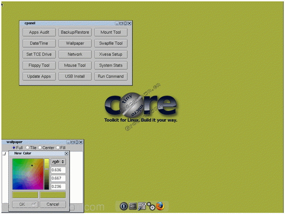
Task: Confirm the color with the OK button
Action: (25, 204)
